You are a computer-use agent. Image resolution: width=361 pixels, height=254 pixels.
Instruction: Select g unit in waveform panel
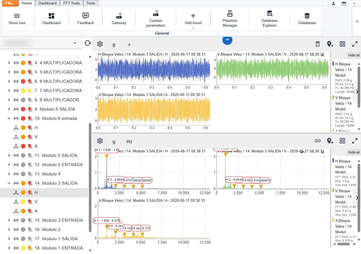[114, 44]
